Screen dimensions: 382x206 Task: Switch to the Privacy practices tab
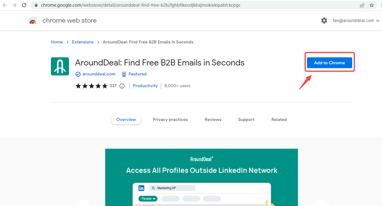(170, 120)
